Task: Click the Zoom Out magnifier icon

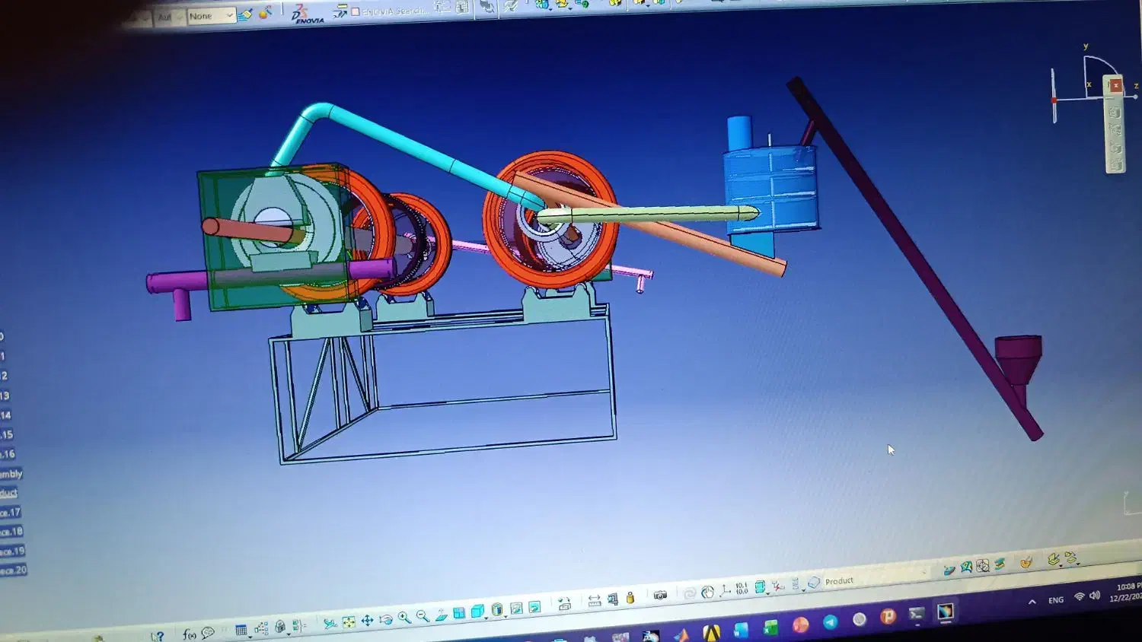Action: coord(423,616)
